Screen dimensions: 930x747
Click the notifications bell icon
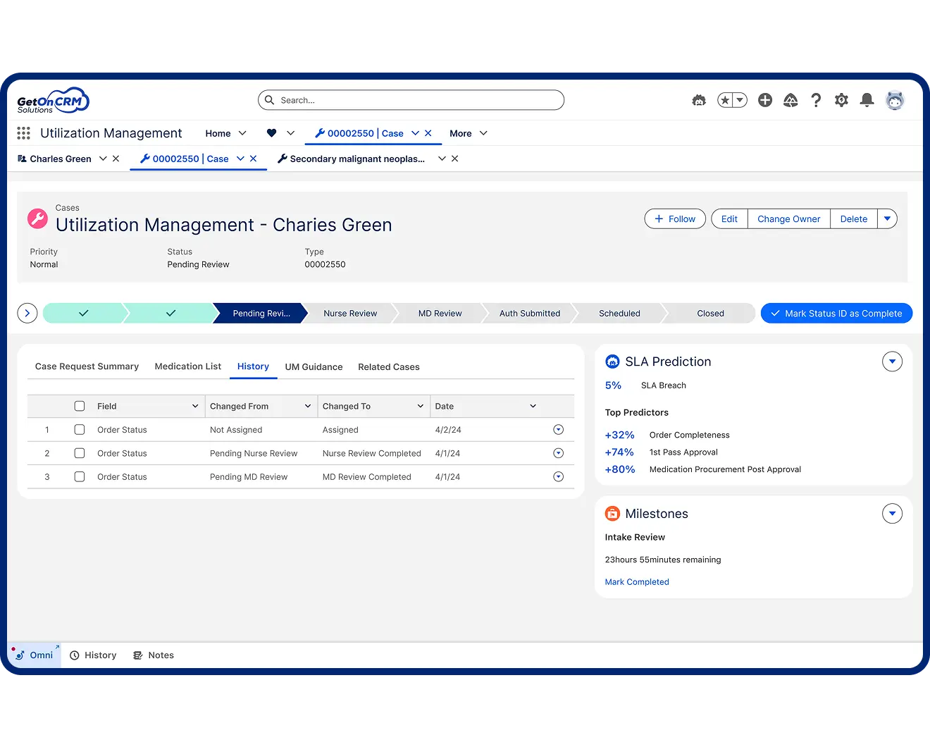(x=867, y=101)
